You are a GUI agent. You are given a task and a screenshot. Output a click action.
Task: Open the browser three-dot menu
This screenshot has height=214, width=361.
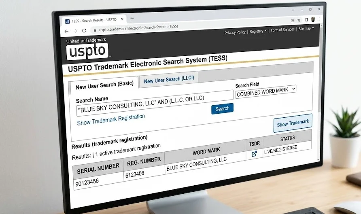click(319, 19)
